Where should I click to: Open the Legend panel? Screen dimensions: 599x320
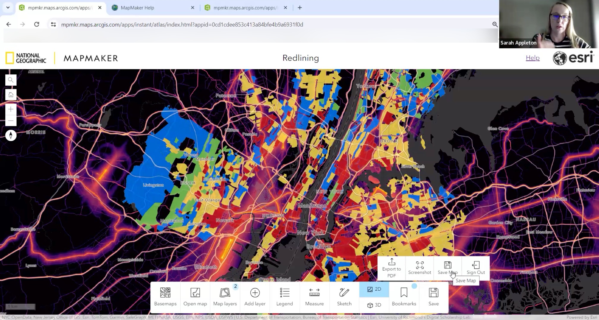pos(284,296)
